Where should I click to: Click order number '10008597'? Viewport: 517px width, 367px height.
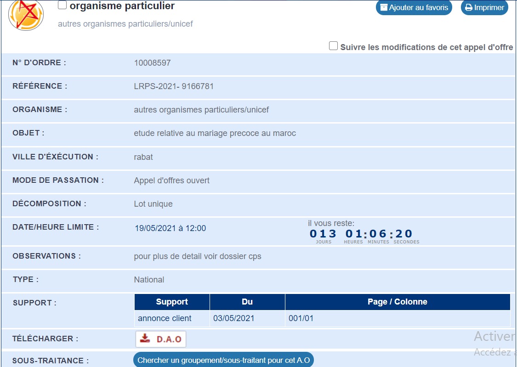pos(152,63)
